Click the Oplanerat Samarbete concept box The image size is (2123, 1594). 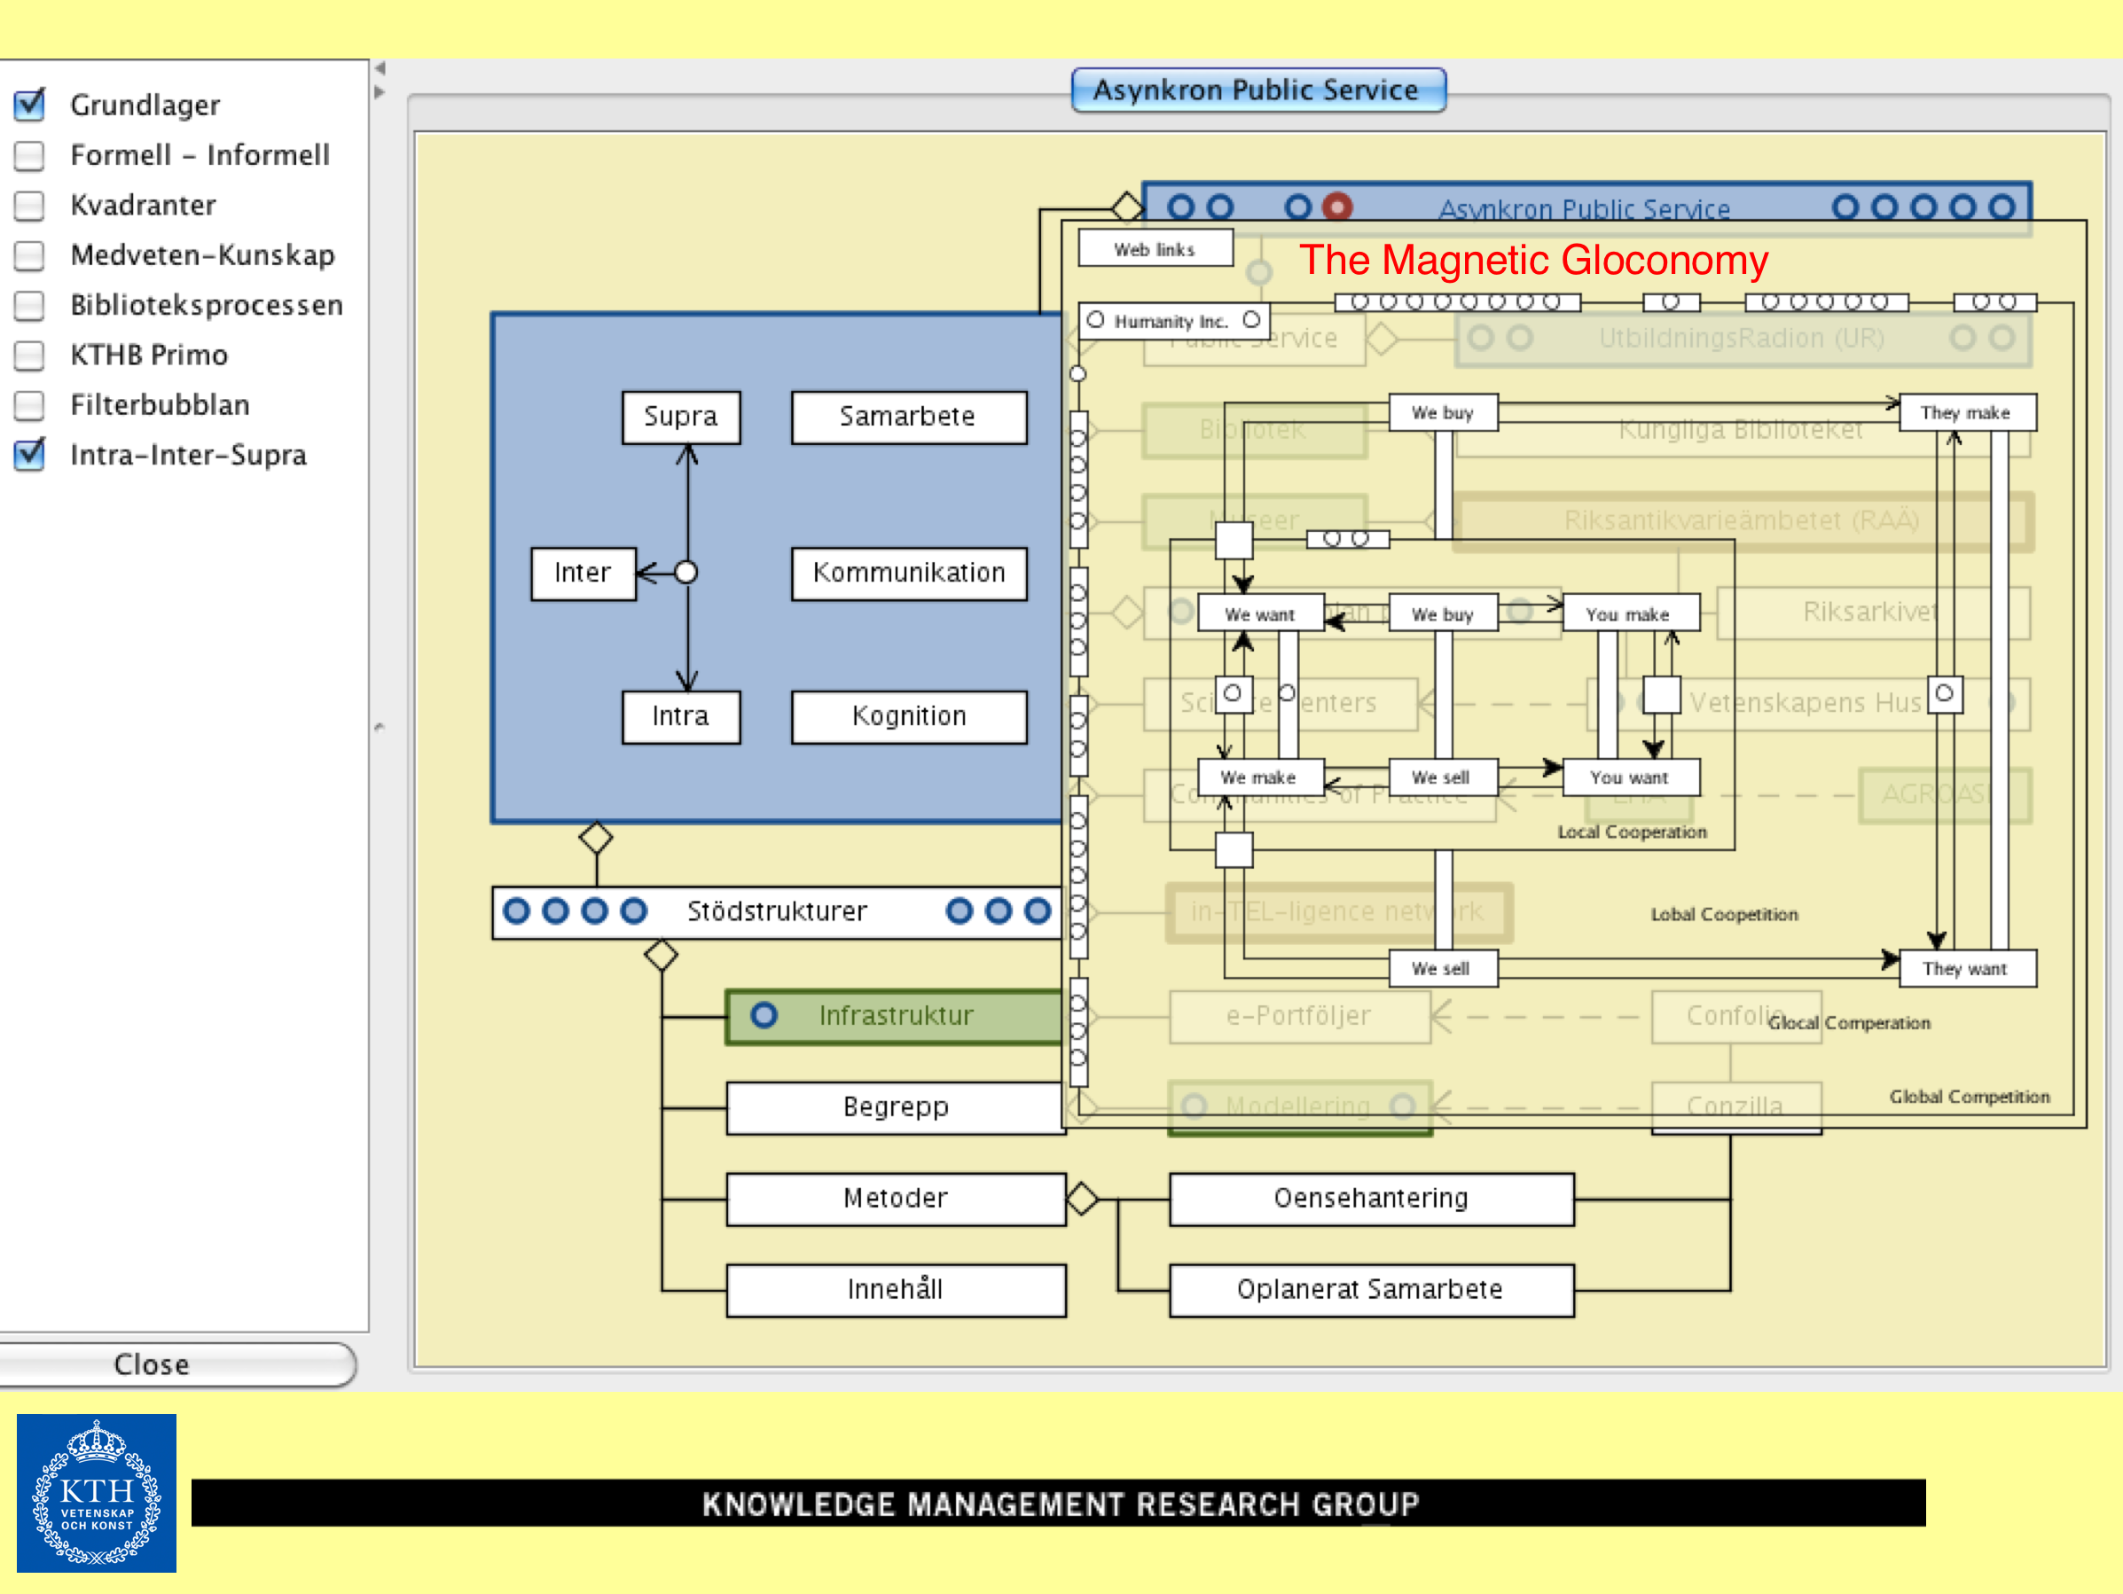click(1369, 1289)
